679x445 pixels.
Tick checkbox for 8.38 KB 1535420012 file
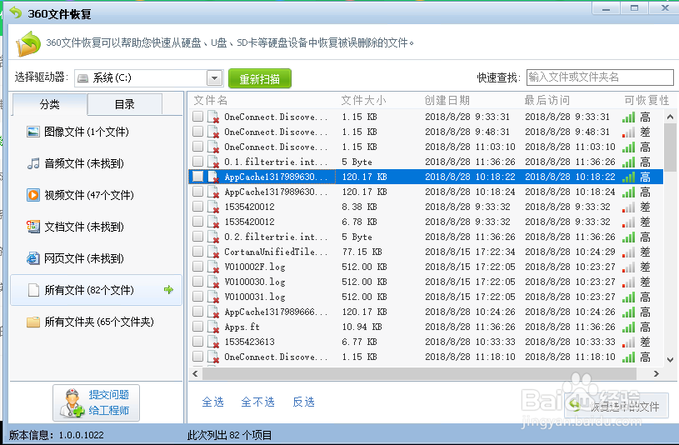pyautogui.click(x=198, y=207)
